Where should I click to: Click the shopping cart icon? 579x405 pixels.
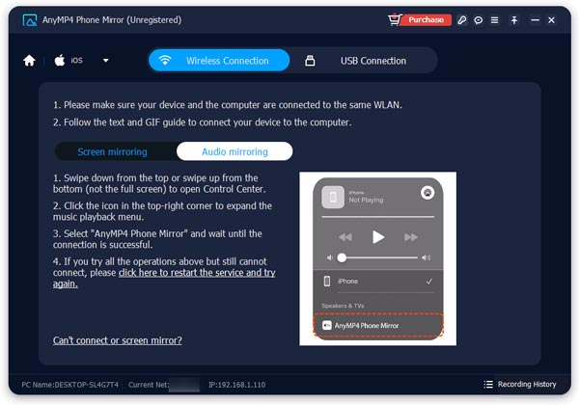[395, 19]
